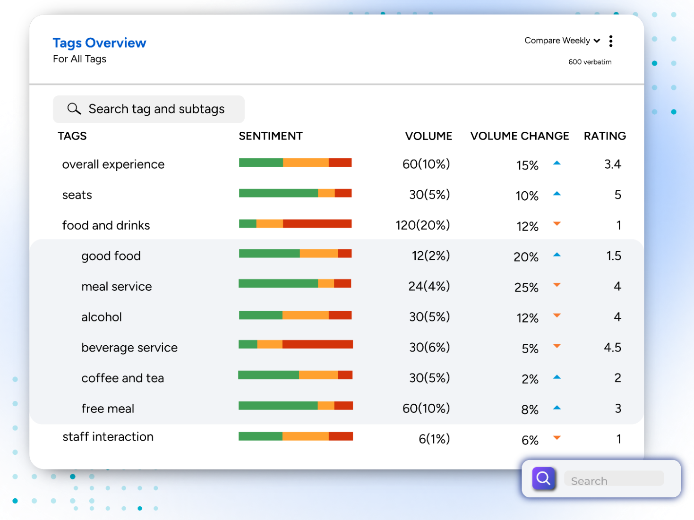Viewport: 694px width, 520px height.
Task: Click the purple magnifier icon near the bottom search box
Action: coord(543,478)
